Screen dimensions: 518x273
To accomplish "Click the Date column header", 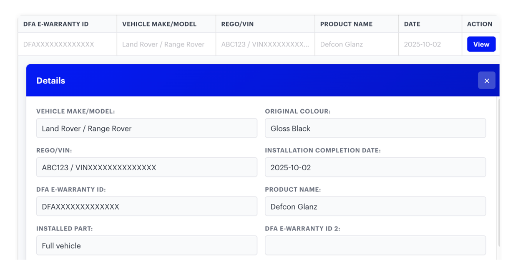I will coord(412,24).
